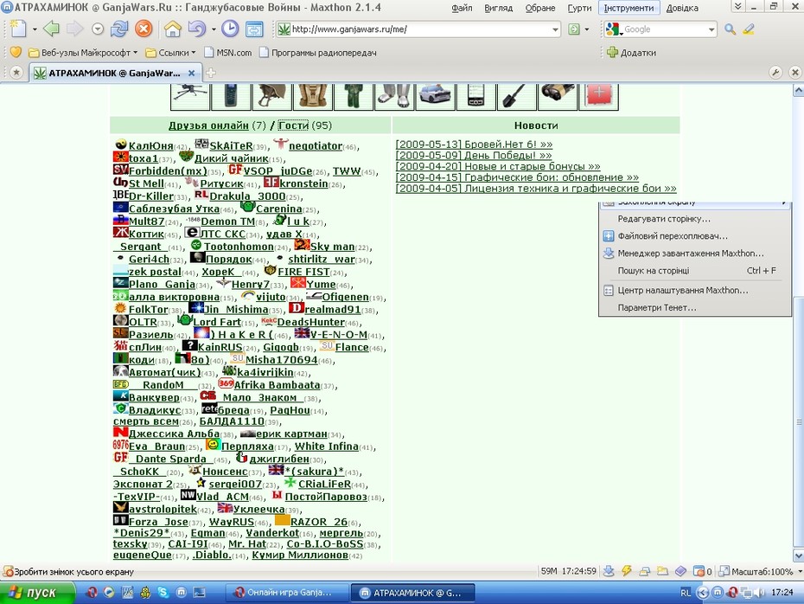Open the wrench tab settings icon
804x604 pixels.
775,73
